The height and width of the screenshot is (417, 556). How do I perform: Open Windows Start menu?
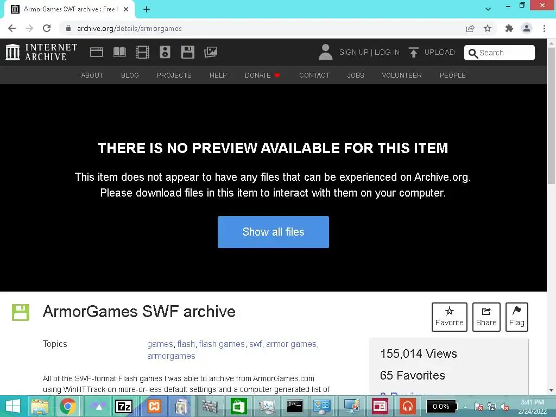pyautogui.click(x=13, y=406)
